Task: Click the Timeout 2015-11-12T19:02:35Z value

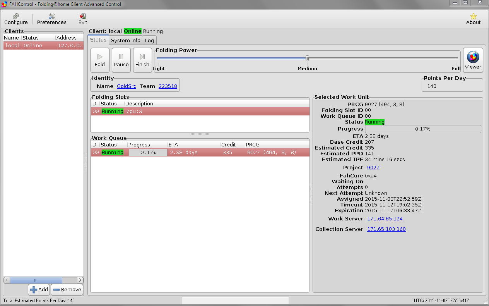Action: tap(393, 205)
